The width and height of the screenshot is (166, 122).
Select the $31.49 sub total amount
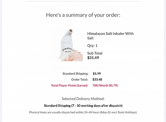pyautogui.click(x=93, y=58)
